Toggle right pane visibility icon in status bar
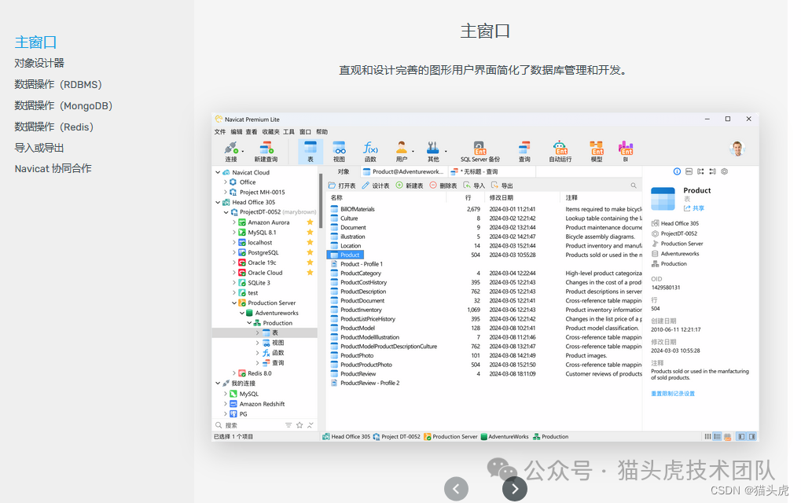Screen dimensions: 801x503 tap(752, 437)
